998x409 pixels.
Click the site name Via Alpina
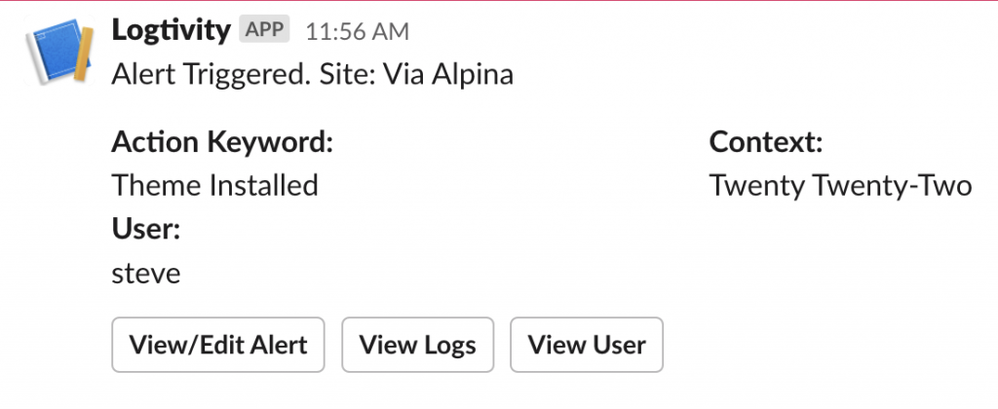448,74
